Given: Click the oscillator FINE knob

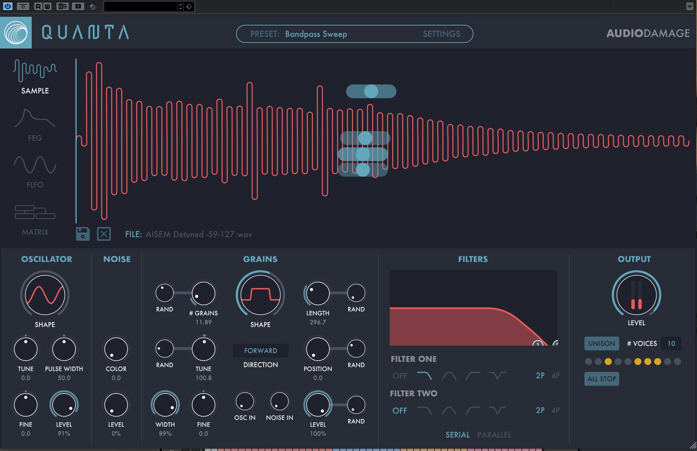Looking at the screenshot, I should [26, 405].
